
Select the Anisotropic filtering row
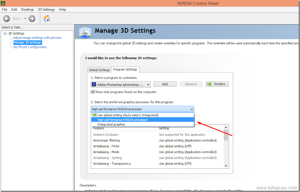pyautogui.click(x=157, y=140)
